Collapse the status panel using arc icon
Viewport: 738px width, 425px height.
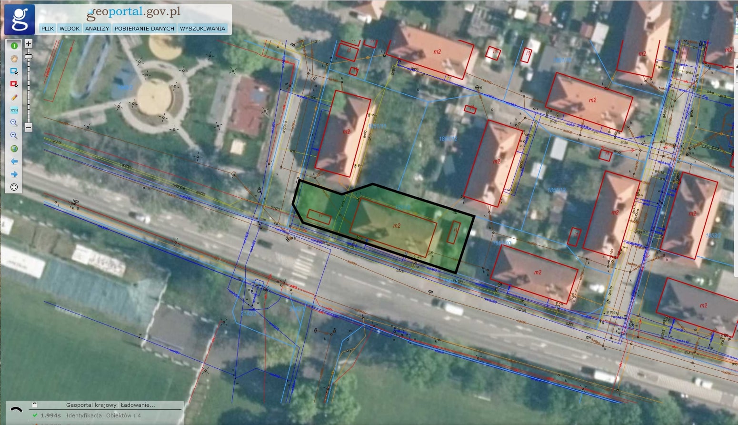(17, 409)
